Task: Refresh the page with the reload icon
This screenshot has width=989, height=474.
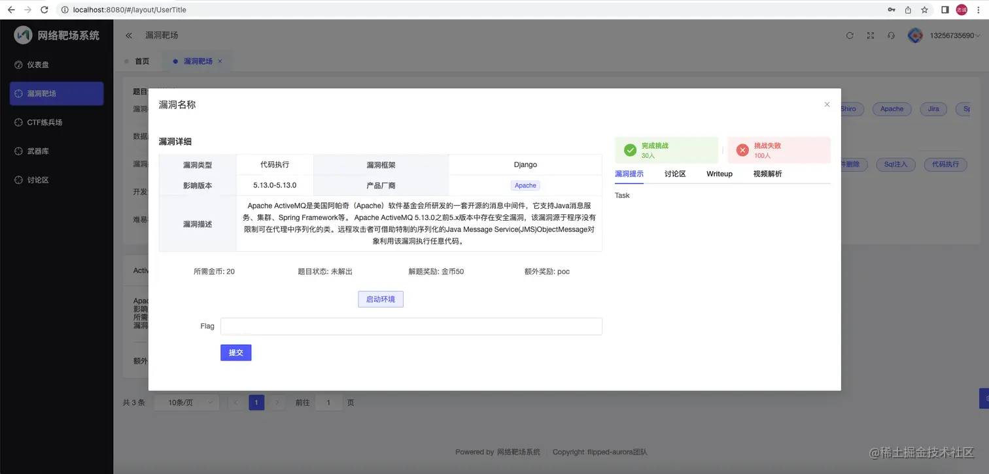Action: point(850,35)
